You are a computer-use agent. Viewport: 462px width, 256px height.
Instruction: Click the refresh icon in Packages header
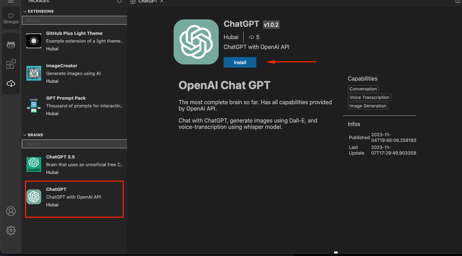[119, 1]
